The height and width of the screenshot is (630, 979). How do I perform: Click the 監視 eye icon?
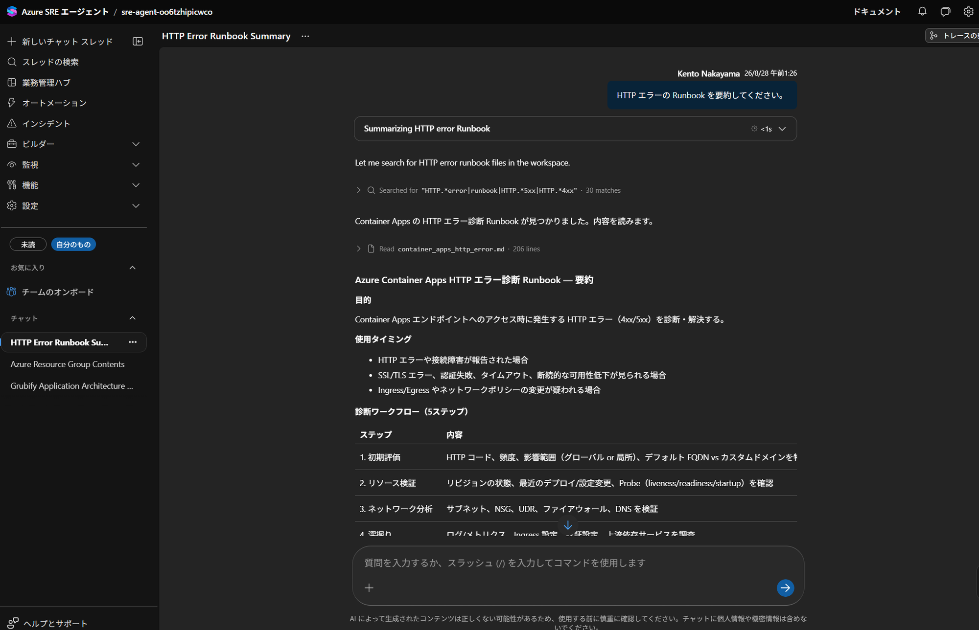coord(12,165)
